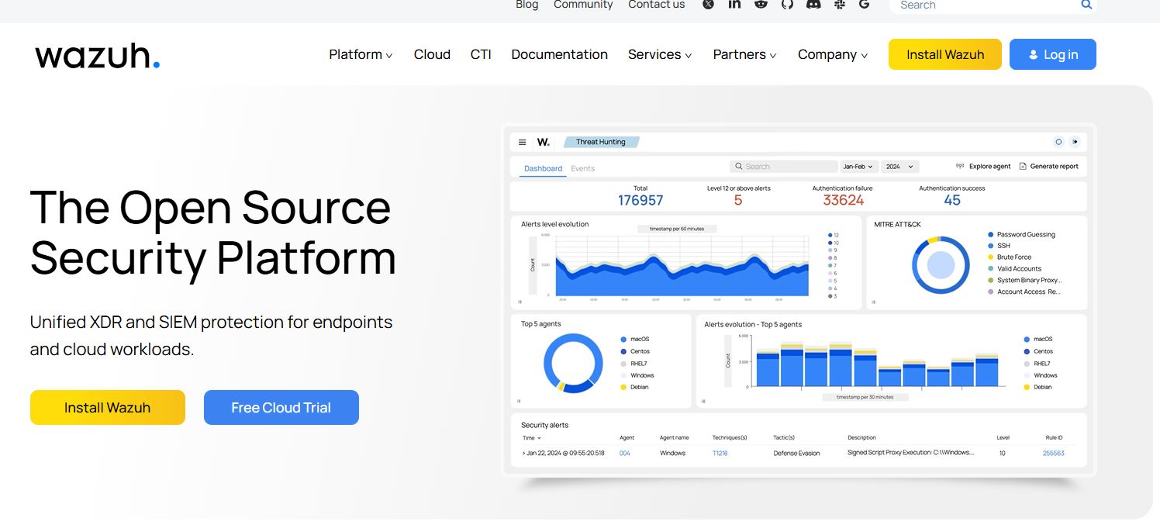The width and height of the screenshot is (1160, 528).
Task: Open the LinkedIn social icon
Action: point(734,4)
